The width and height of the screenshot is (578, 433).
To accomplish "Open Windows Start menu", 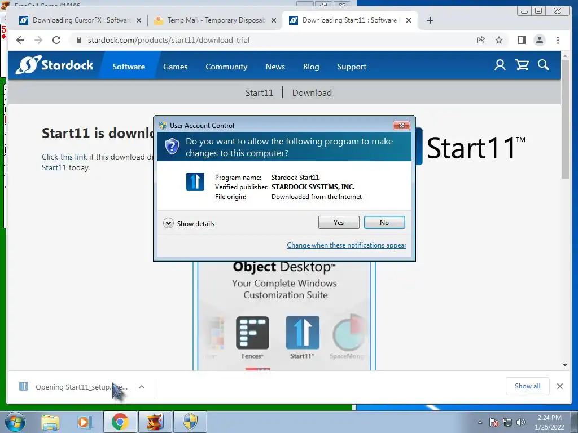I will 14,422.
